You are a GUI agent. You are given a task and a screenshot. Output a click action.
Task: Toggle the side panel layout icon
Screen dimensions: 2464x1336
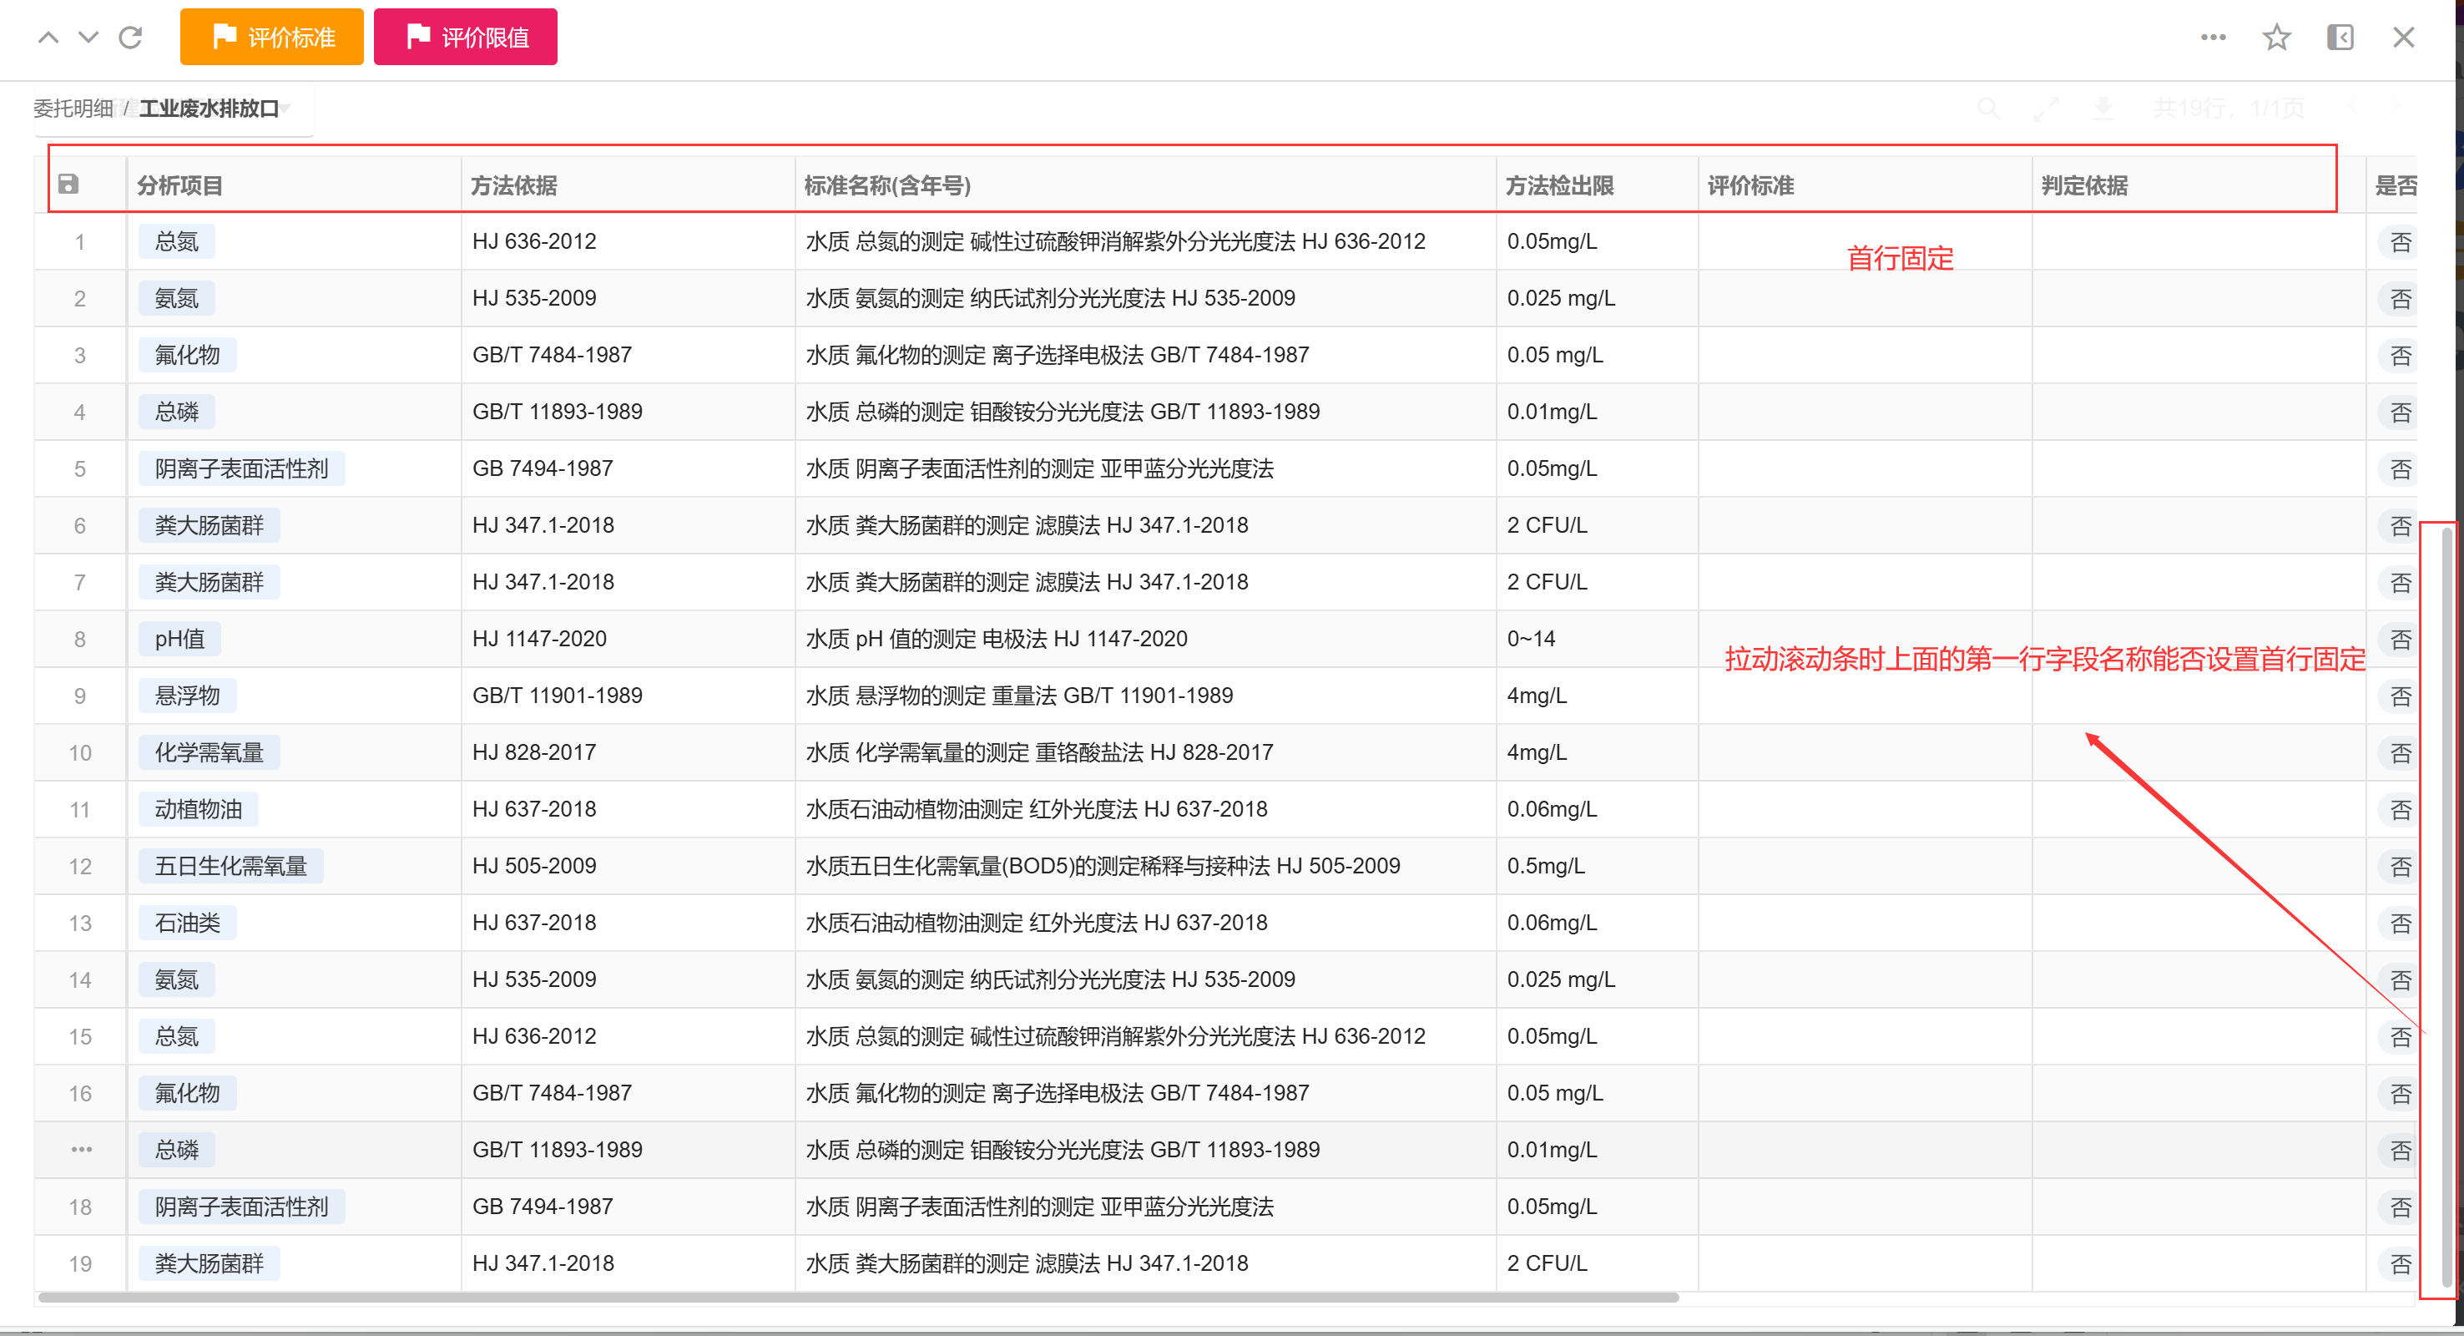(x=2340, y=38)
